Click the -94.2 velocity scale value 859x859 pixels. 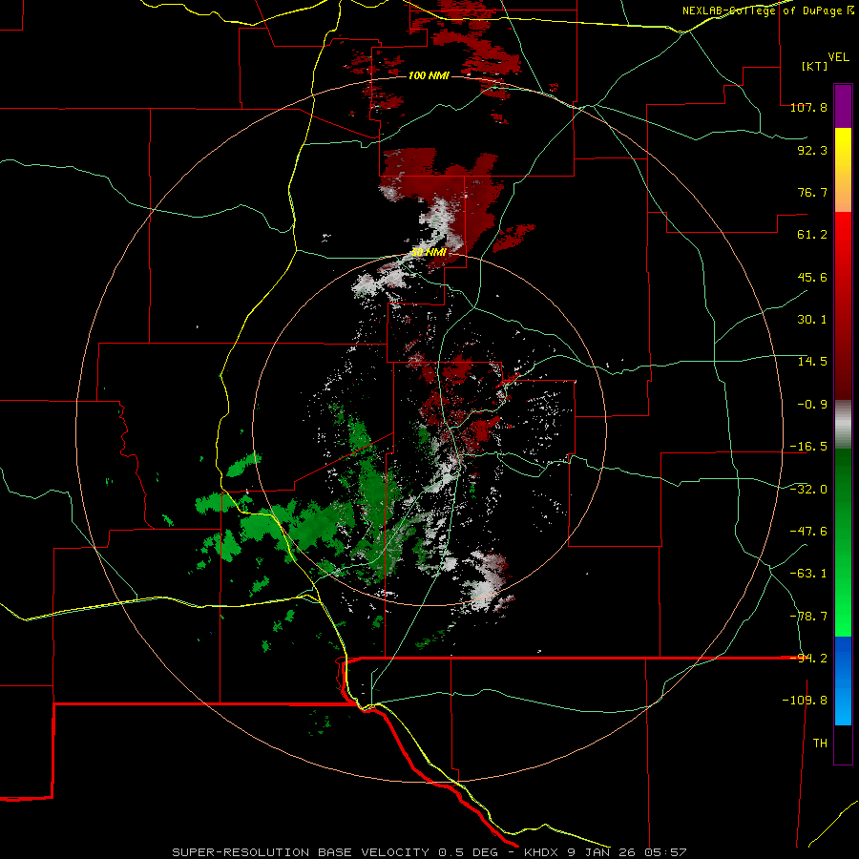808,659
